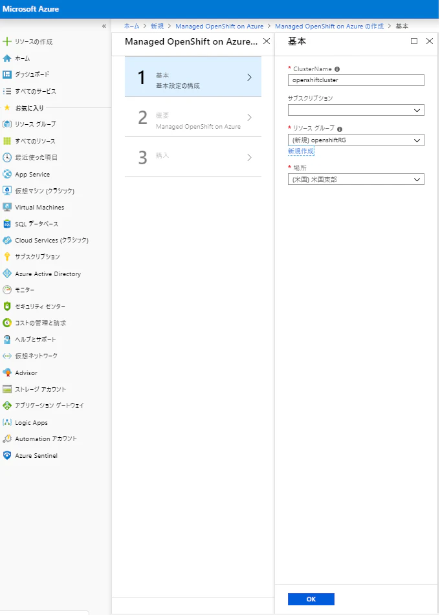Click the コストの管理と請求 icon
Viewport: 440px width, 615px height.
tap(6, 323)
